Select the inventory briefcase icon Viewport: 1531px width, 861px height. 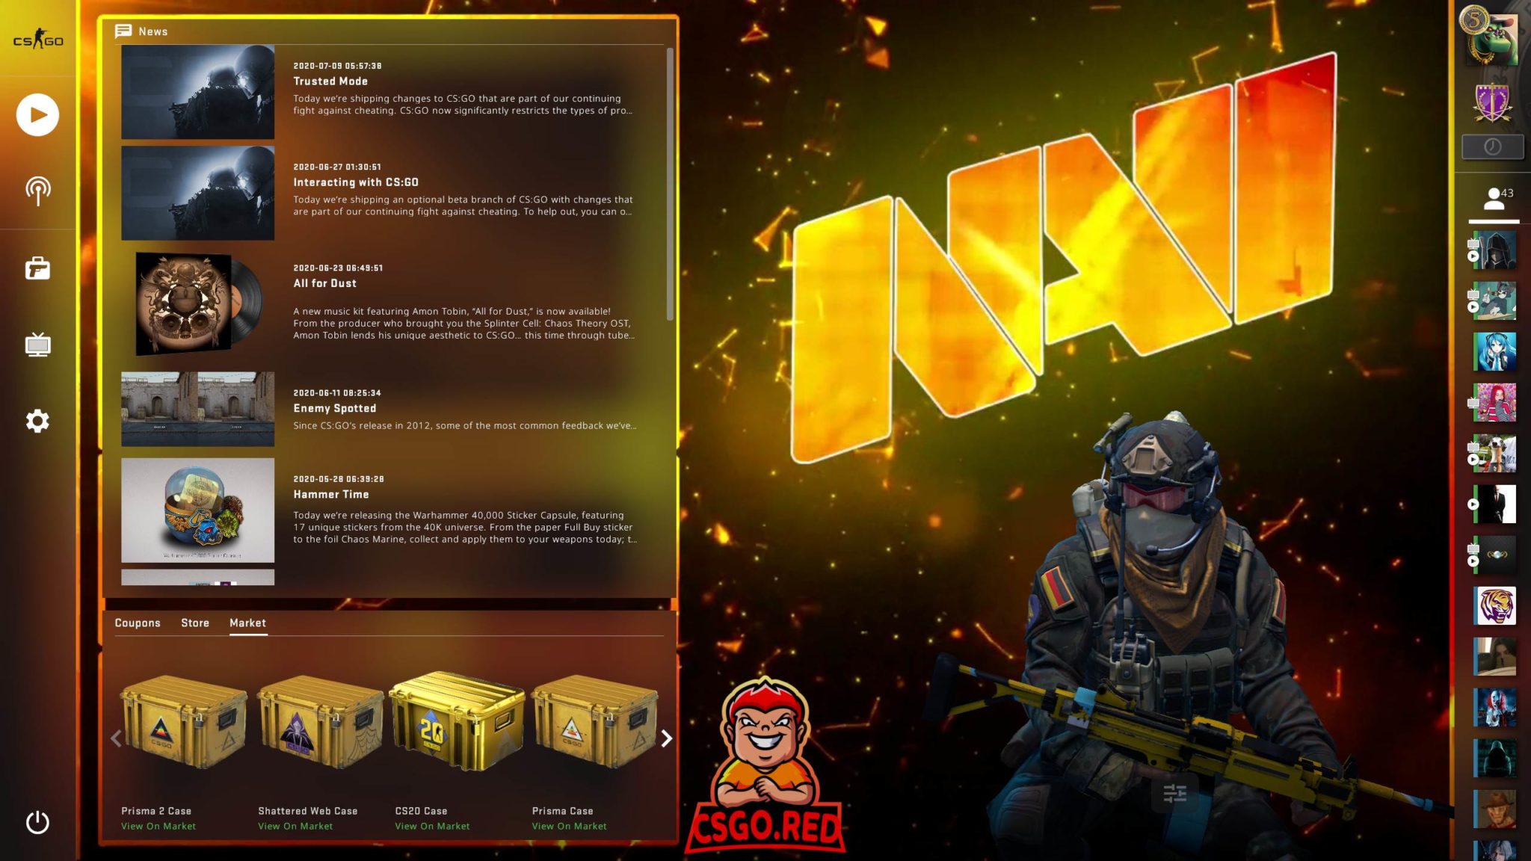pyautogui.click(x=37, y=268)
